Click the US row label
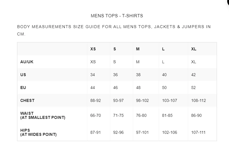The height and width of the screenshot is (154, 229). pyautogui.click(x=23, y=75)
